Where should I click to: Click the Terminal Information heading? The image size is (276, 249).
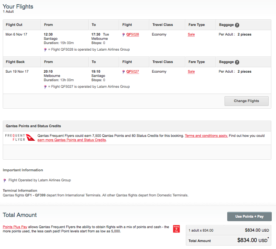pos(20,191)
